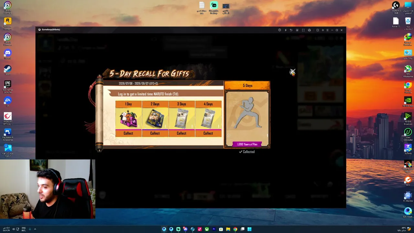Click the Collected status text

[x=247, y=152]
